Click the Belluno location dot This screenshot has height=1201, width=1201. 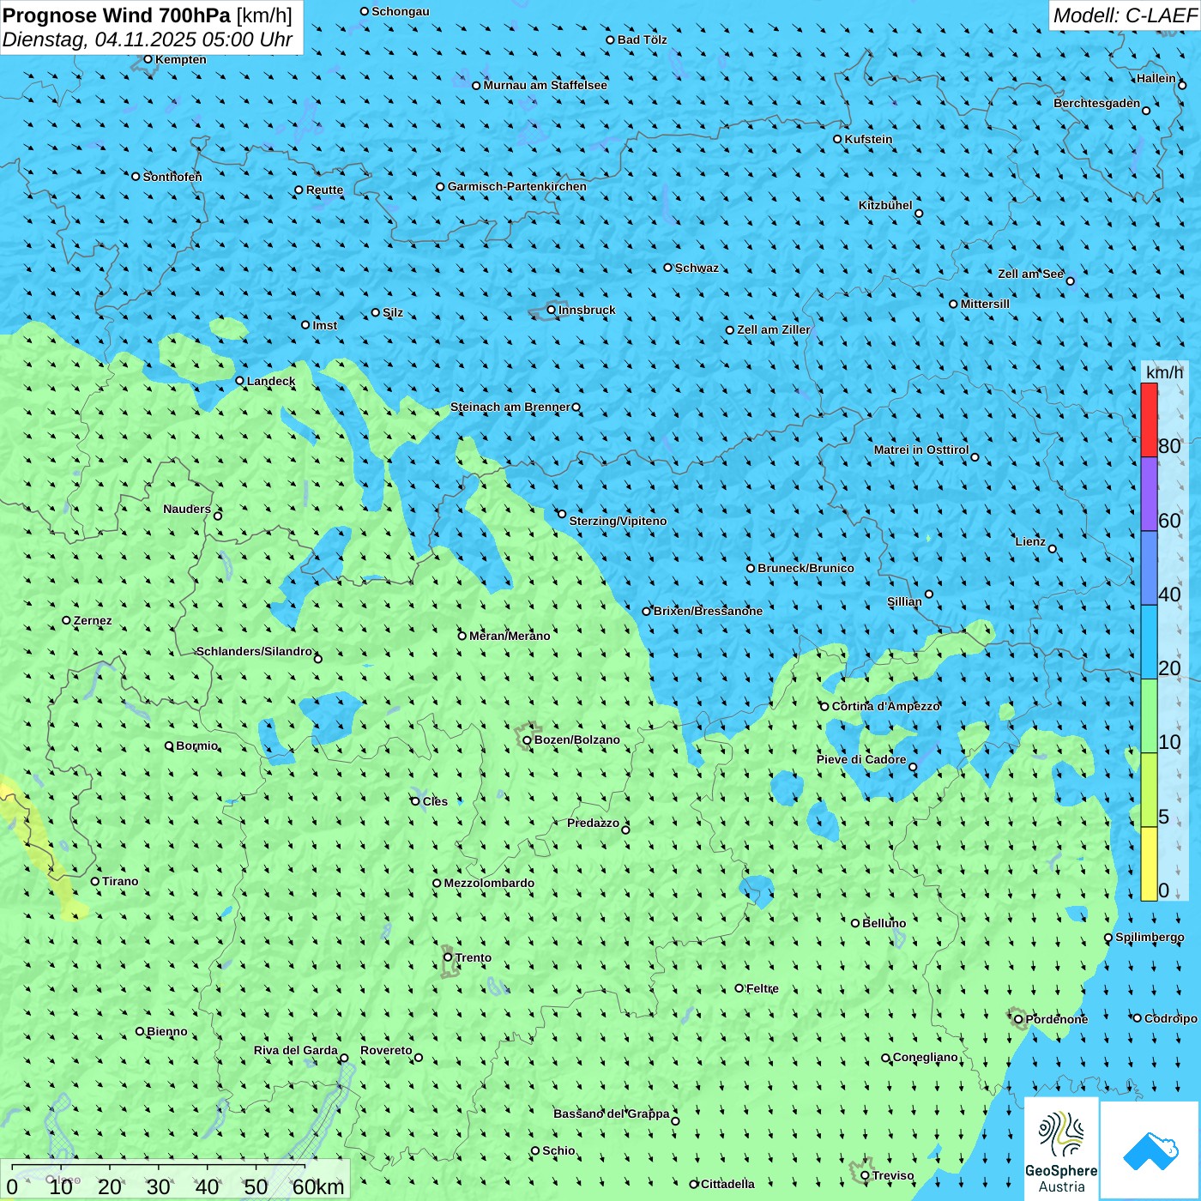tap(854, 923)
